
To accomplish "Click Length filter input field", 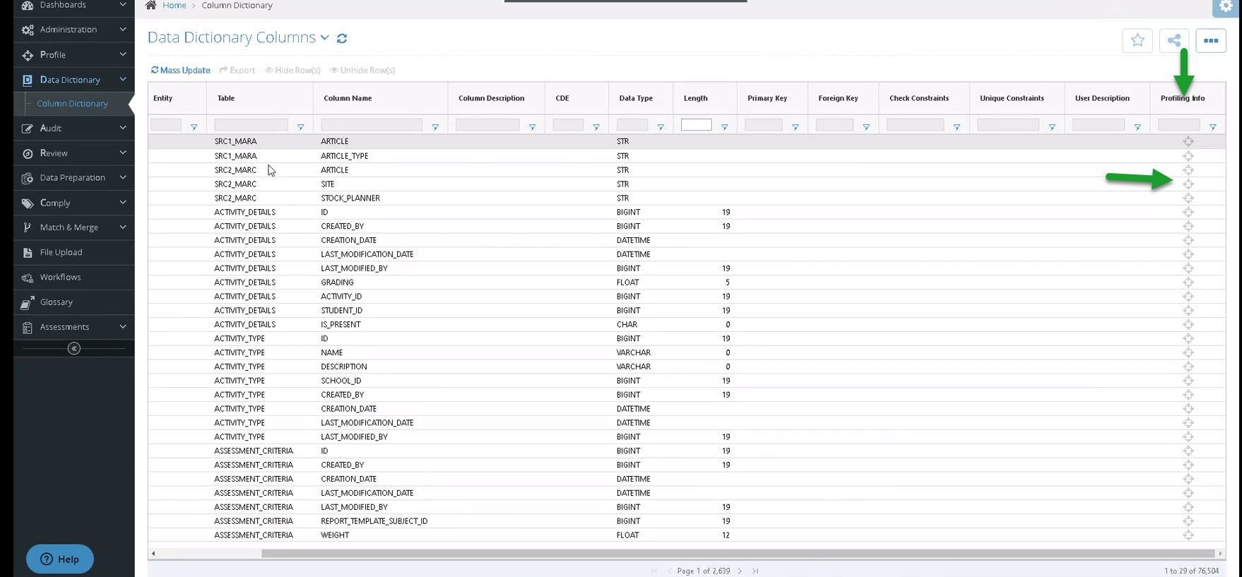I will [696, 124].
